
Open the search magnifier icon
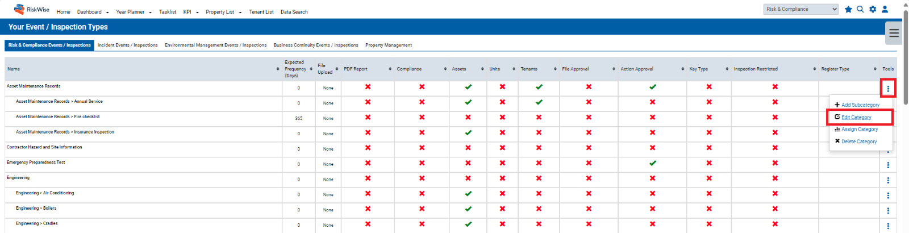[x=860, y=9]
